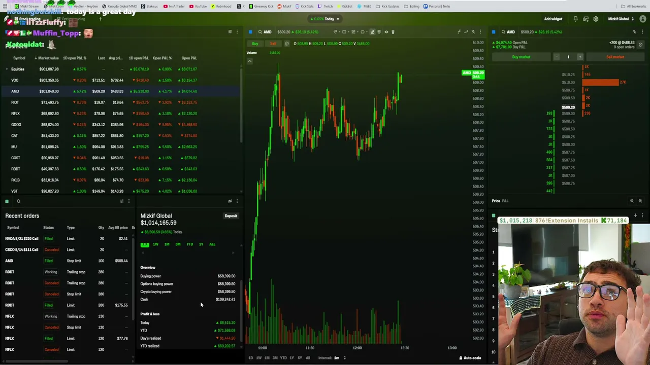Switch chart range to 5Y
The width and height of the screenshot is (650, 365).
click(x=300, y=358)
